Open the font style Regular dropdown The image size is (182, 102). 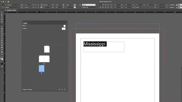click(19, 7)
